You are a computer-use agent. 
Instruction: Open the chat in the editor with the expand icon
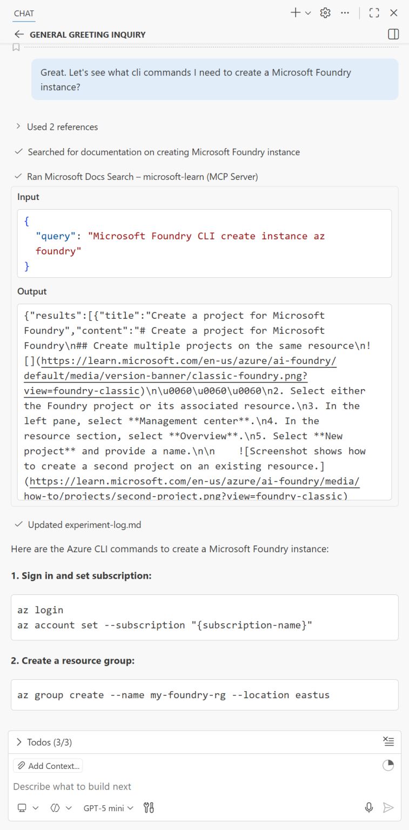click(374, 12)
